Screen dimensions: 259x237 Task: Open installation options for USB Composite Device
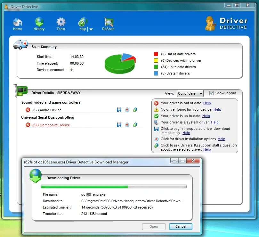click(127, 125)
